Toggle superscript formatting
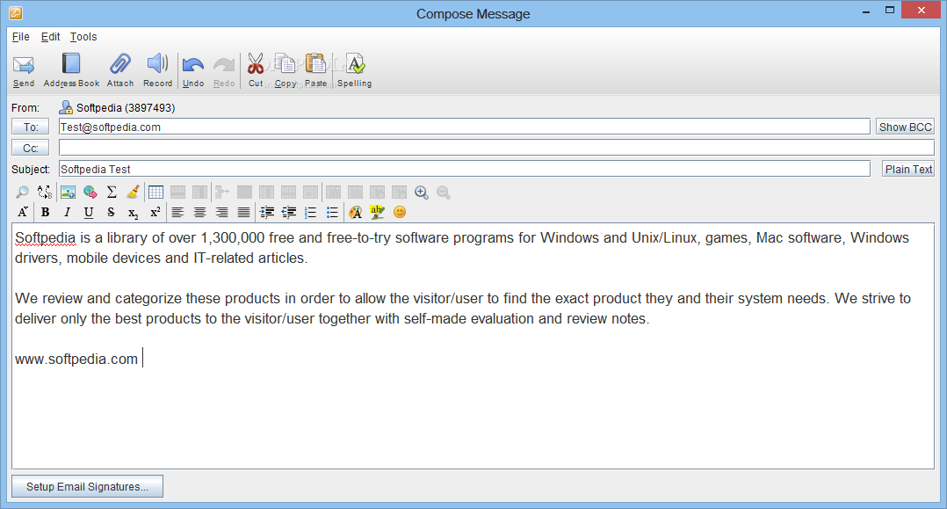This screenshot has width=947, height=509. (155, 212)
